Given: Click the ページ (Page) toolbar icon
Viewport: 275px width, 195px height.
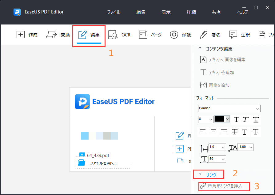Looking at the screenshot, I should click(x=143, y=35).
